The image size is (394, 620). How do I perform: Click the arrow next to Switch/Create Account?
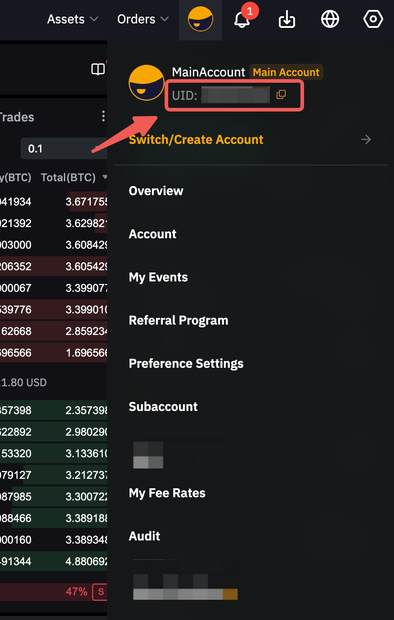pos(366,139)
